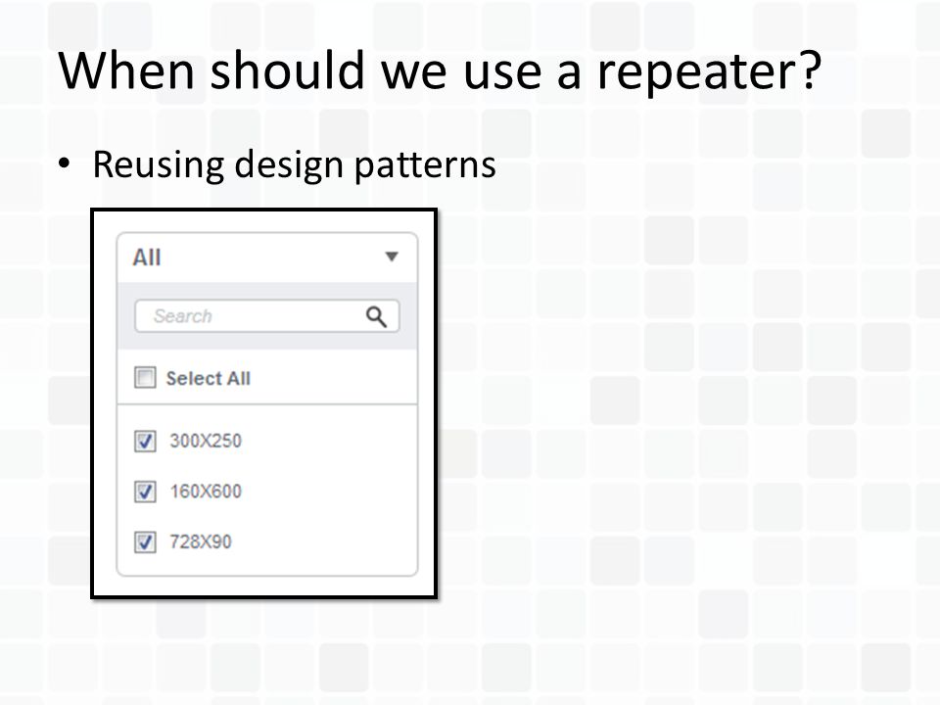Select the Reusing design patterns bullet text
Screen dimensions: 940x705
(294, 164)
